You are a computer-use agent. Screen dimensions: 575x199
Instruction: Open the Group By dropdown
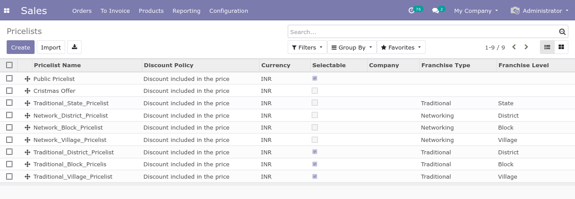[352, 47]
